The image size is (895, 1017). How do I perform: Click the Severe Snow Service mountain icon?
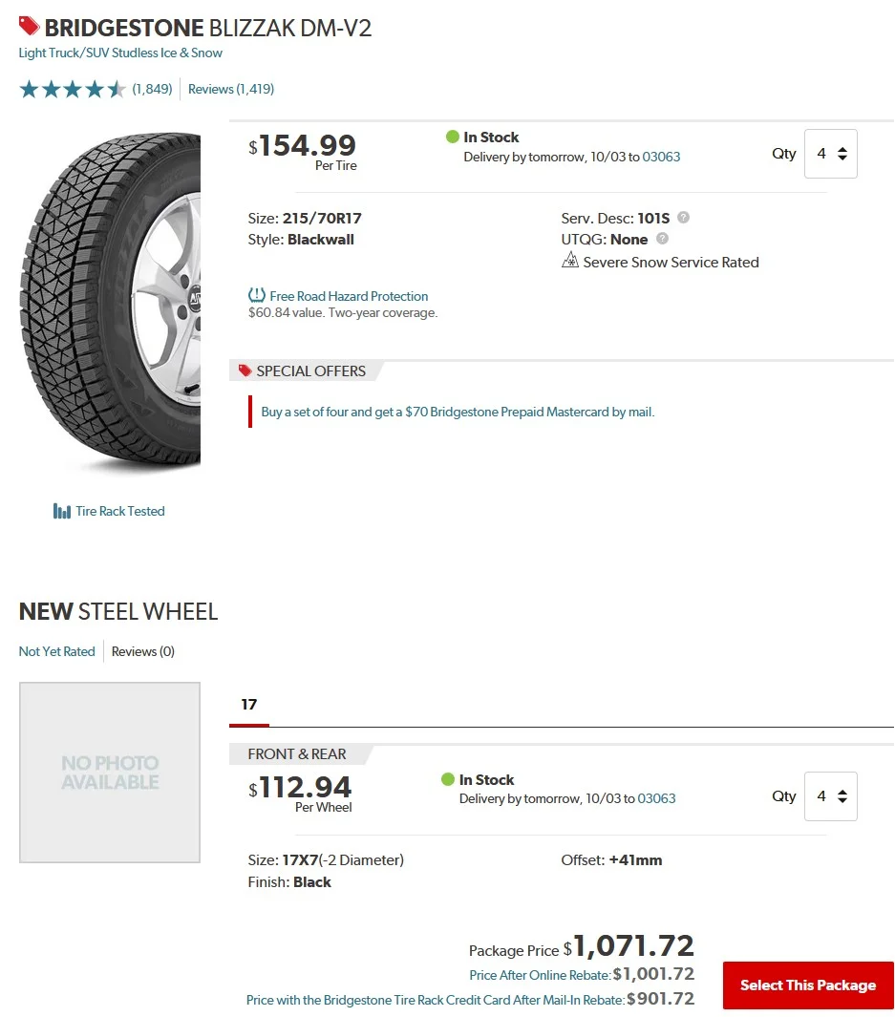click(x=570, y=261)
